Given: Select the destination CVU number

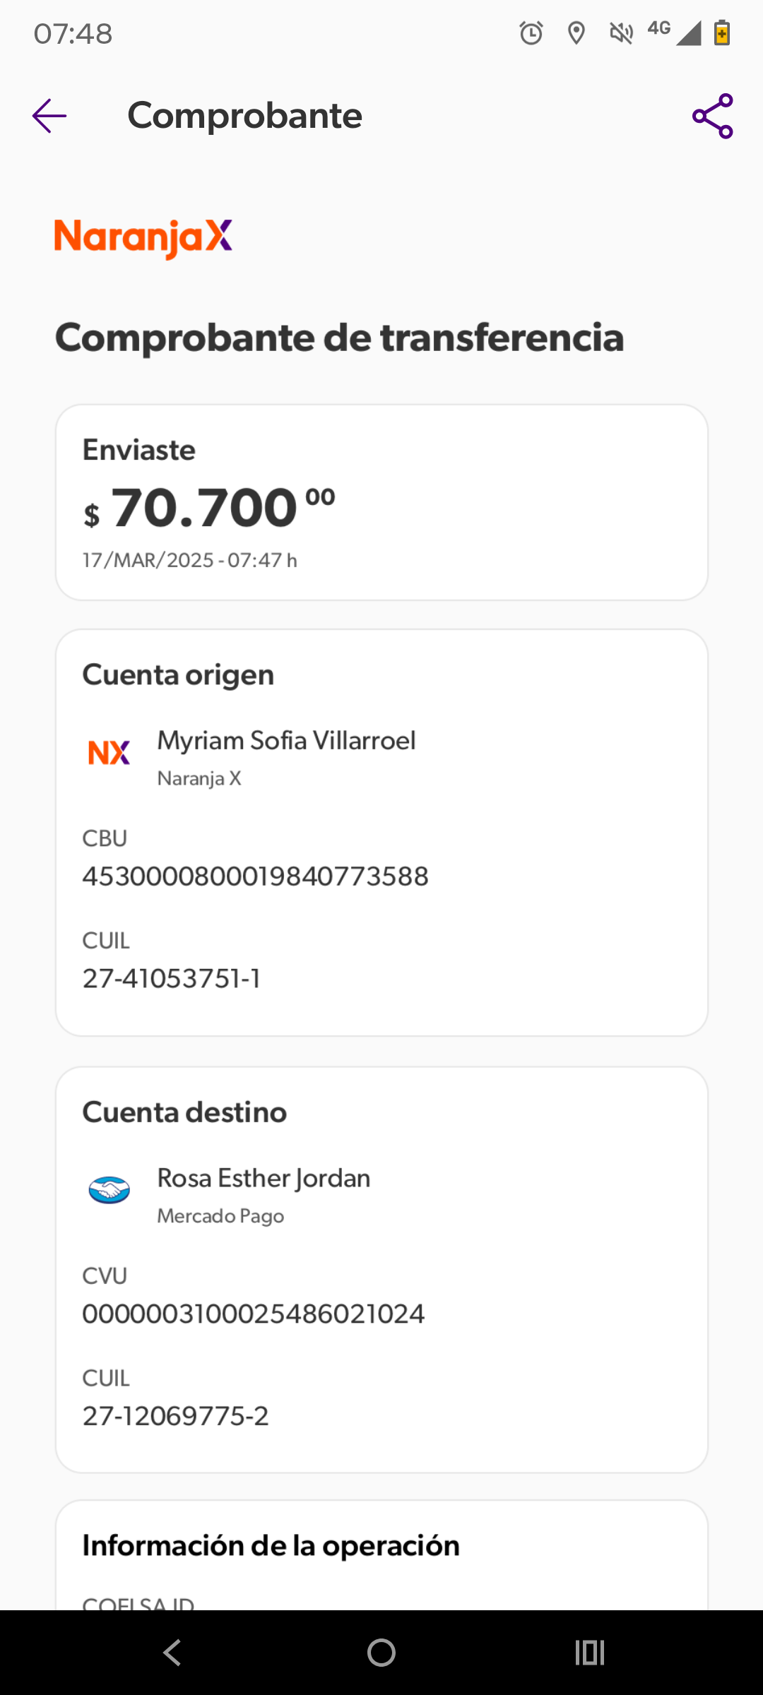Looking at the screenshot, I should pos(253,1314).
